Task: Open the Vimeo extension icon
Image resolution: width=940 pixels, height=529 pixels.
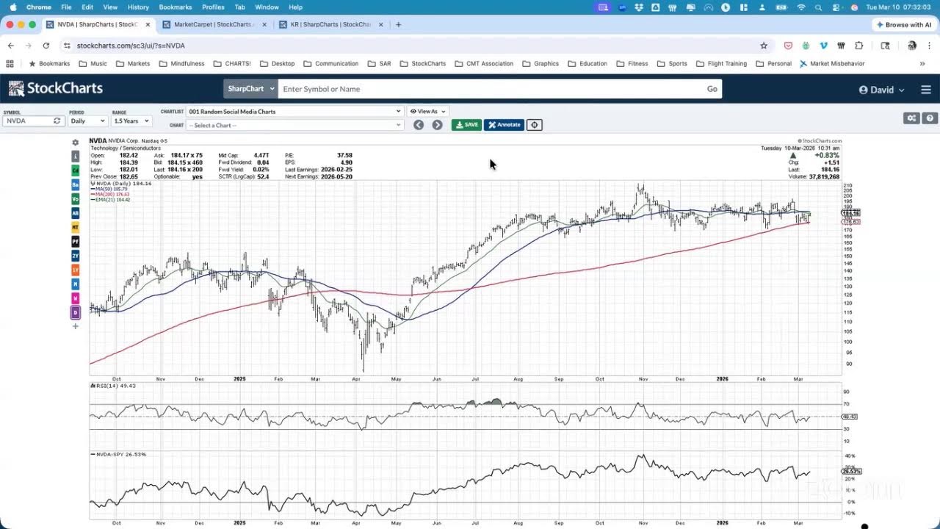Action: pyautogui.click(x=823, y=46)
